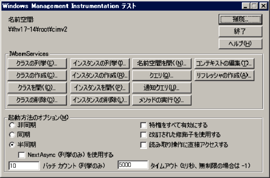Select the 非同期 radio button
Screen dimensions: 270x178
[12, 125]
